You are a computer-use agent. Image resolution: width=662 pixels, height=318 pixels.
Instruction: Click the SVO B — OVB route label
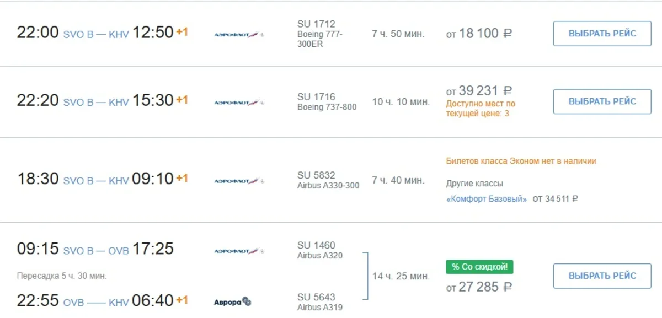[96, 251]
